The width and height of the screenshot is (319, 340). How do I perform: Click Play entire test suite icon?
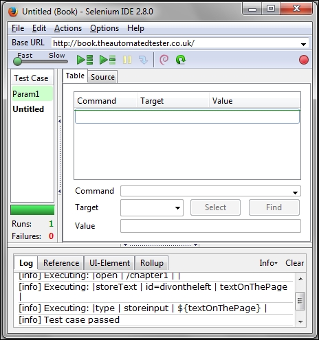(85, 60)
